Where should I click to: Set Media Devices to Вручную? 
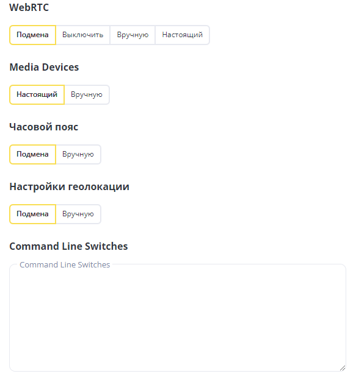click(x=87, y=95)
